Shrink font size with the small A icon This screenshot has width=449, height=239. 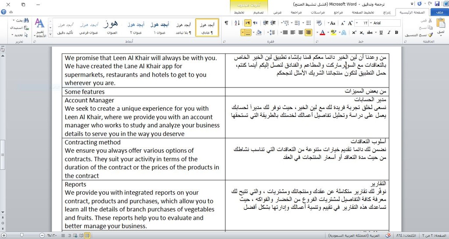pyautogui.click(x=343, y=23)
